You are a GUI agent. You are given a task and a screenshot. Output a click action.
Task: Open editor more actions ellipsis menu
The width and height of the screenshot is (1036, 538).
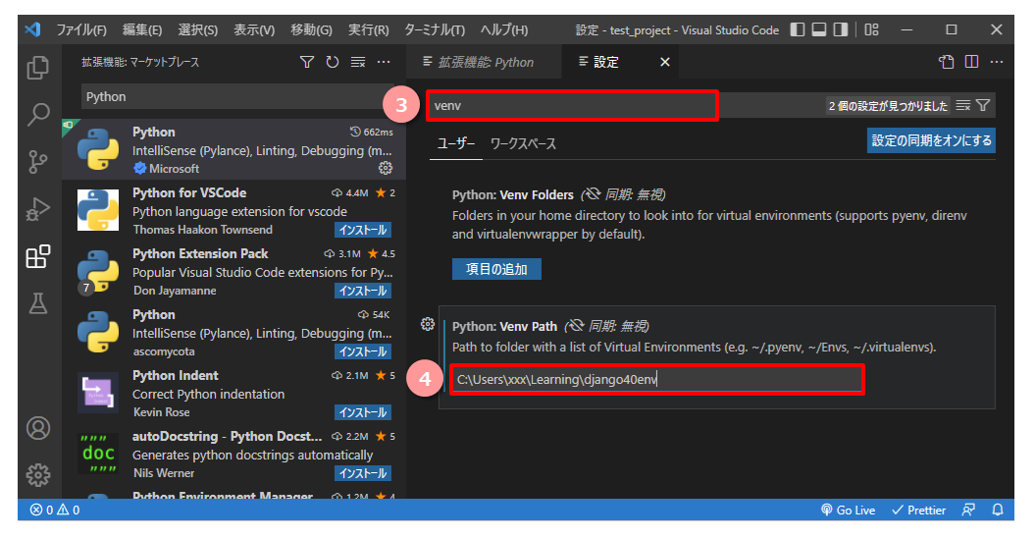tap(997, 62)
